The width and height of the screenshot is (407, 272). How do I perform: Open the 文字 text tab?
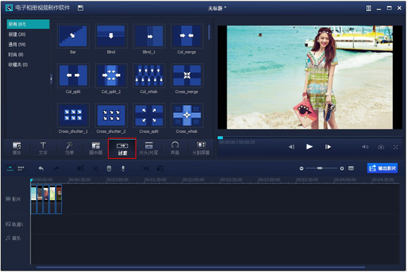click(43, 148)
